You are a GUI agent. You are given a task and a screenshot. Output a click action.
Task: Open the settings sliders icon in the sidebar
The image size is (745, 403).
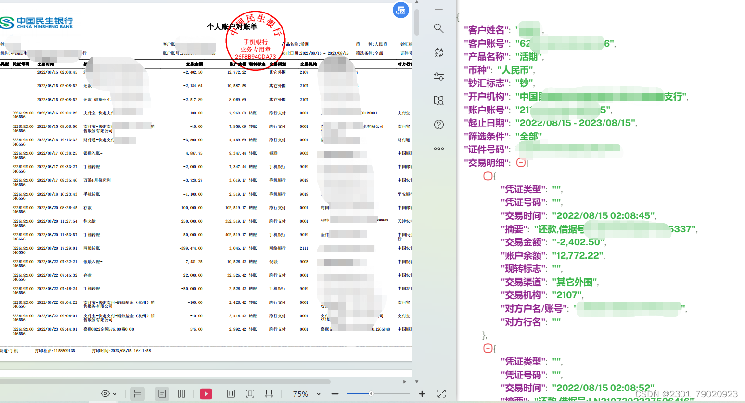pos(438,76)
